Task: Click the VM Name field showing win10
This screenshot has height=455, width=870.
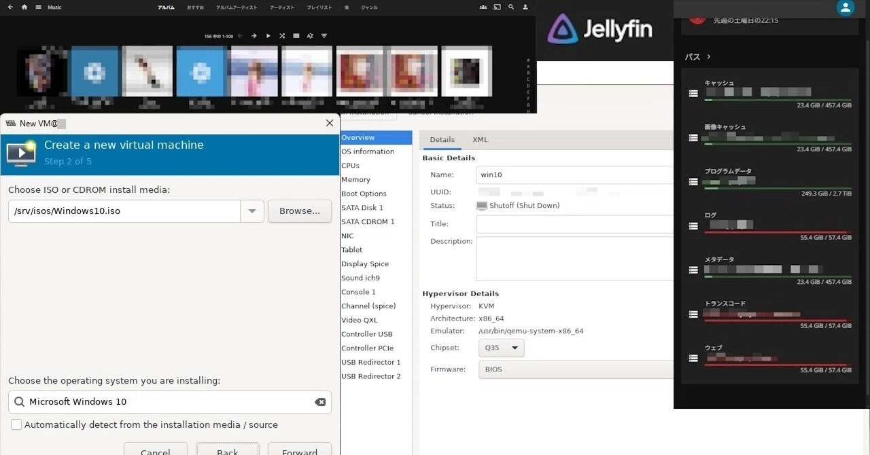Action: pos(575,175)
